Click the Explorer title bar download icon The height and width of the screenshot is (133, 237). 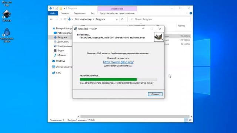pos(51,8)
